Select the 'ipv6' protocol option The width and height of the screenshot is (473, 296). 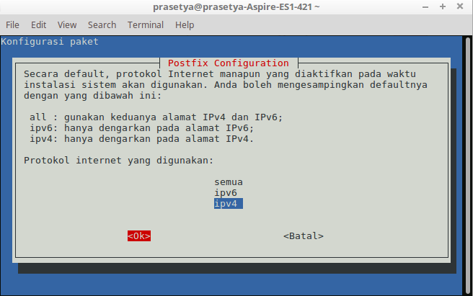click(x=226, y=193)
